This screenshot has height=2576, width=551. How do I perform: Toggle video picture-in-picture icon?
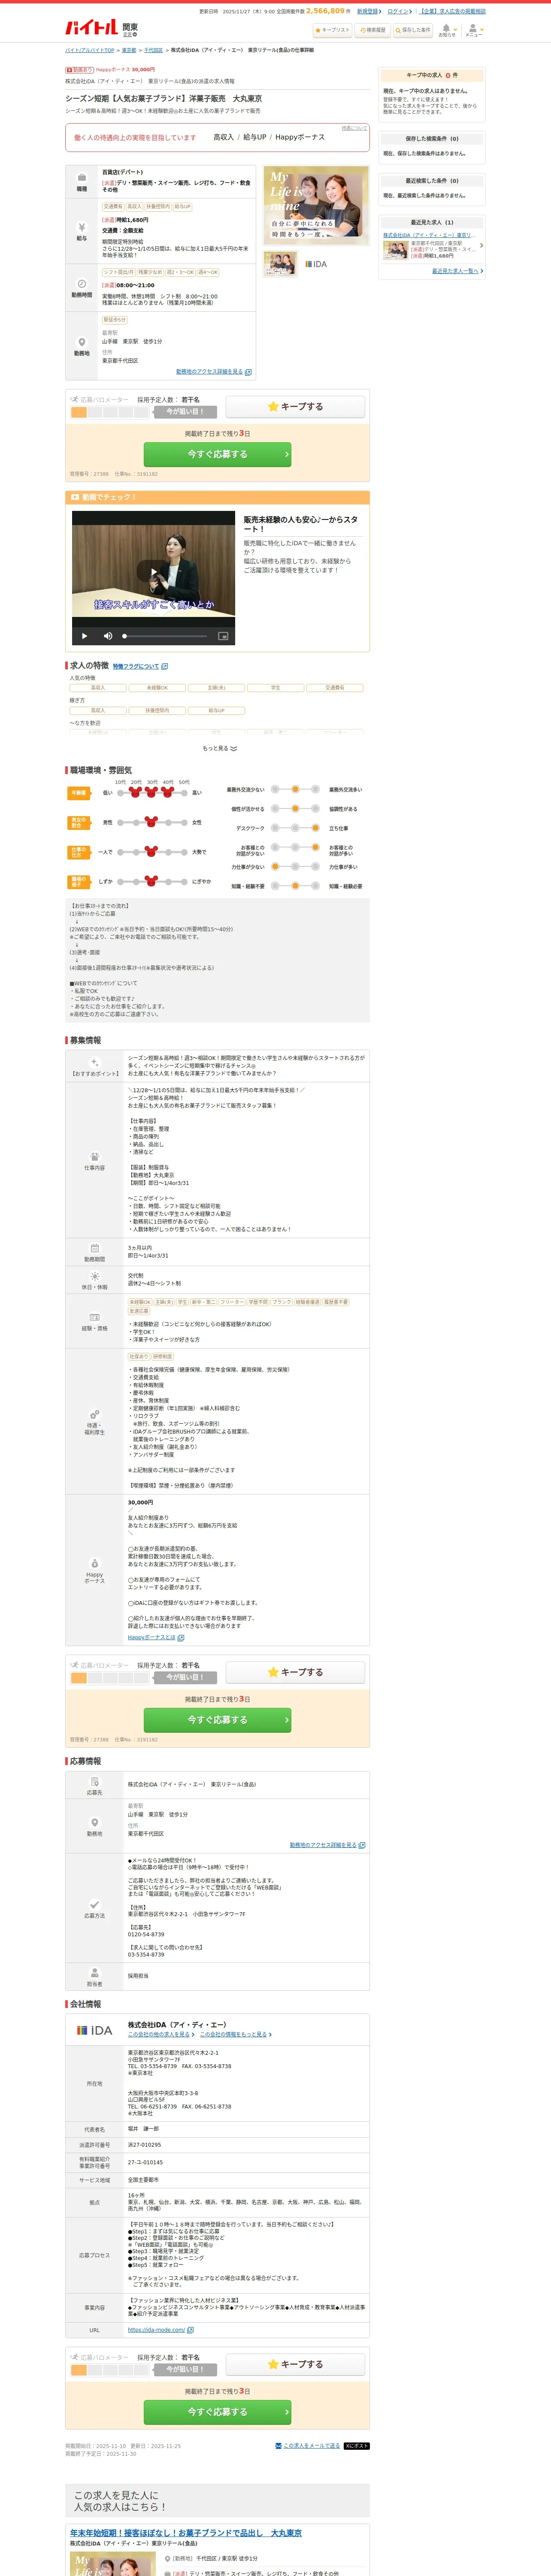click(x=223, y=636)
